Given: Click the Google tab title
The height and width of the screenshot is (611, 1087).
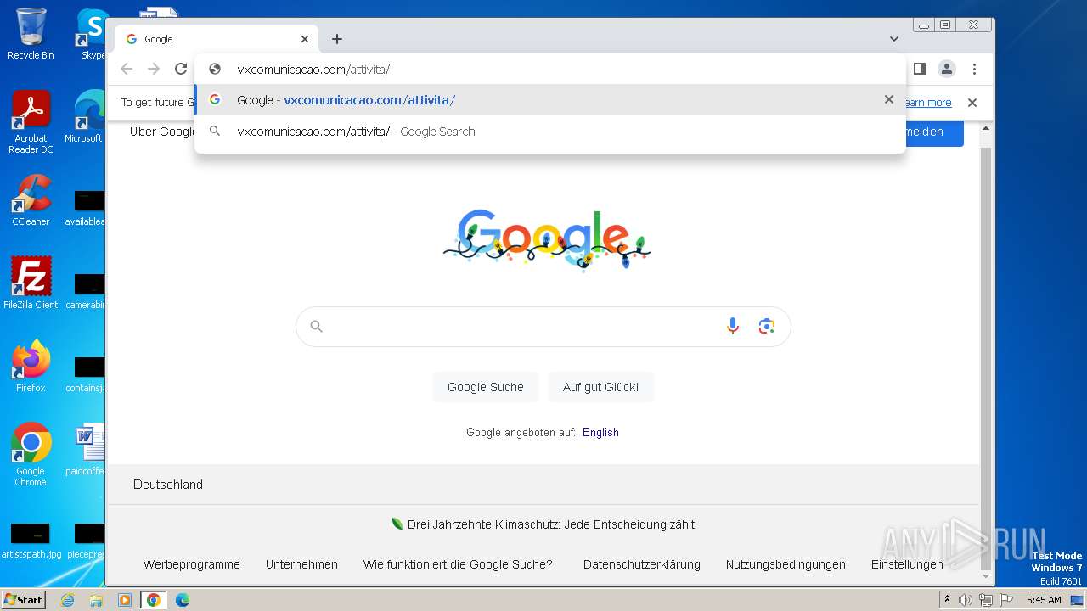Looking at the screenshot, I should [x=159, y=39].
